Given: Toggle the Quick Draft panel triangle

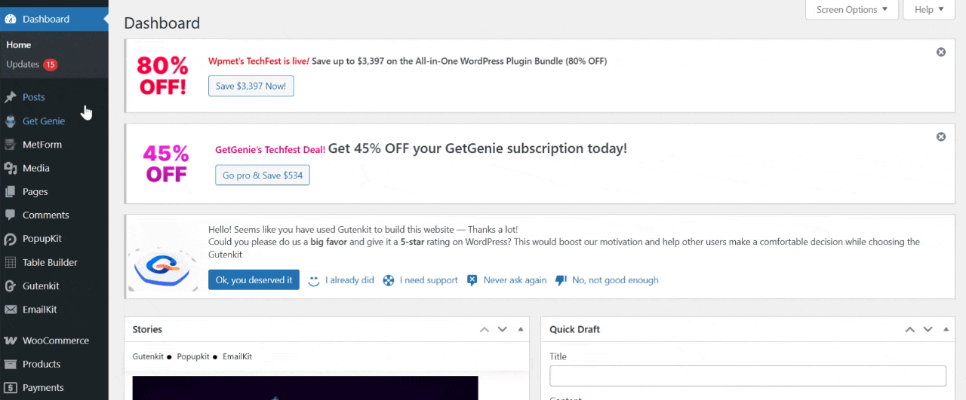Looking at the screenshot, I should click(946, 330).
